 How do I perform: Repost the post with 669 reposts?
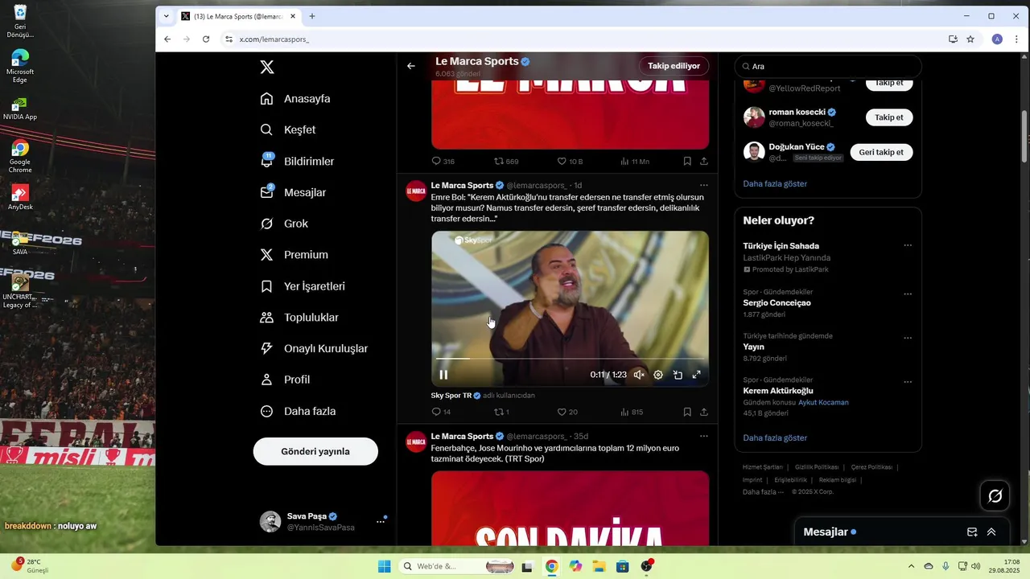click(506, 161)
